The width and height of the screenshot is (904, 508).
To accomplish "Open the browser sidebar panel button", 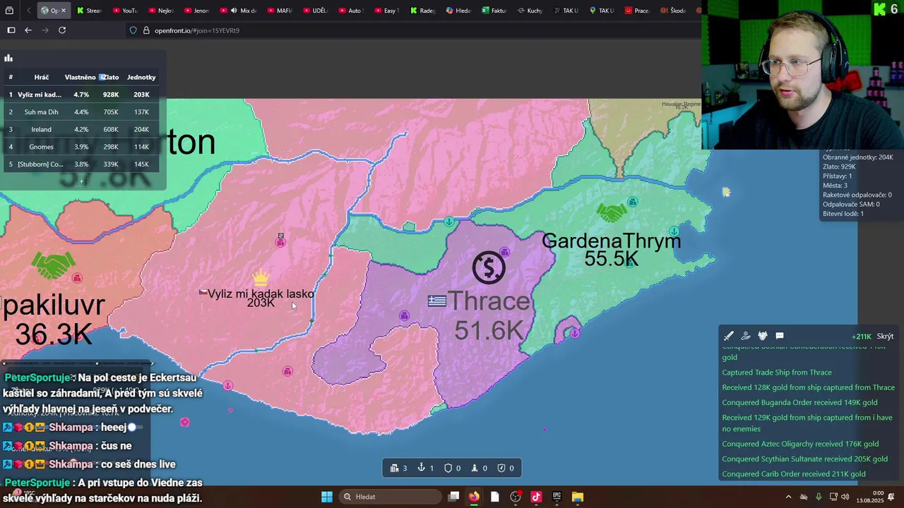I will click(11, 30).
